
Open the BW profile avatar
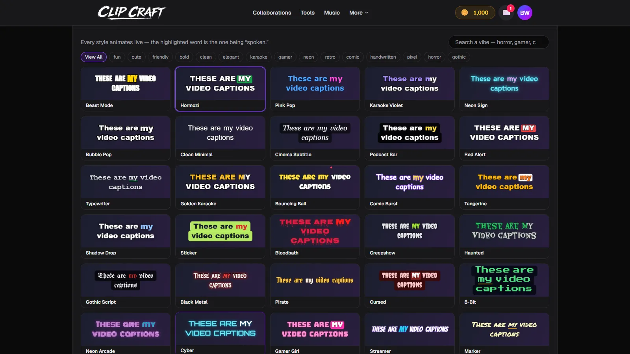pos(525,13)
